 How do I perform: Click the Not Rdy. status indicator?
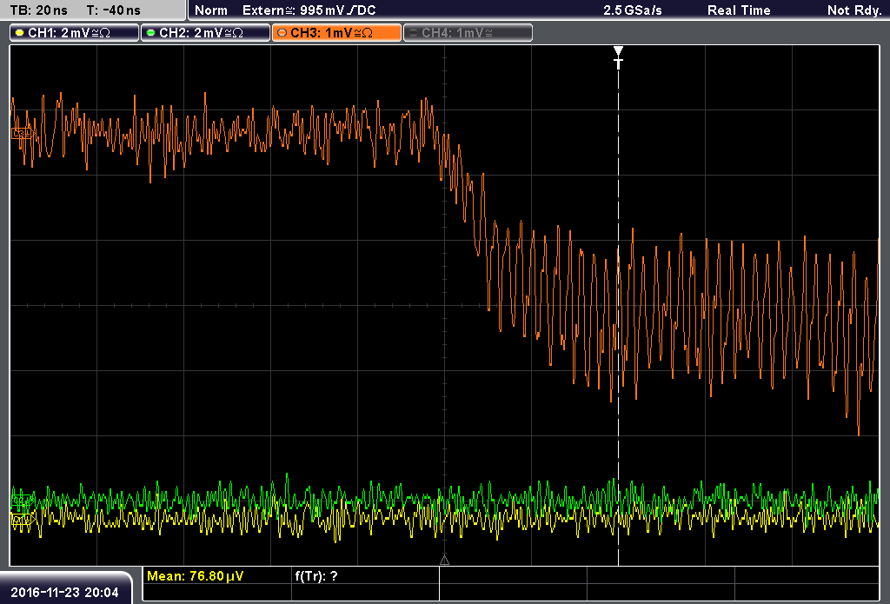pyautogui.click(x=854, y=10)
